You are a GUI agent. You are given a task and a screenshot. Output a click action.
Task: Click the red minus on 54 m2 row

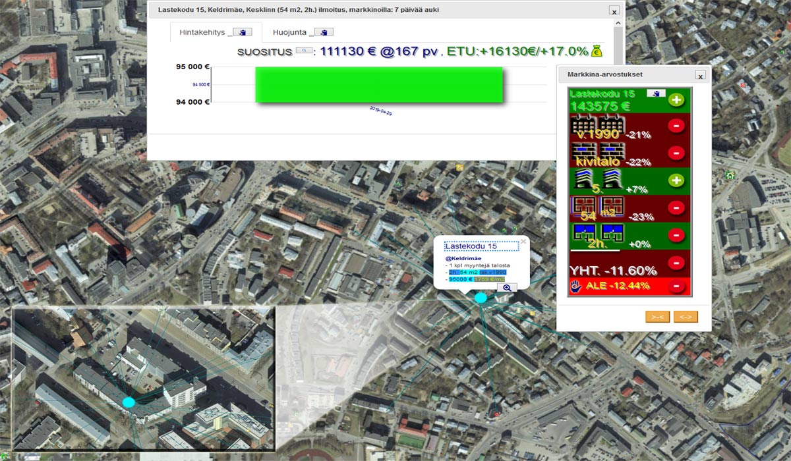click(x=676, y=207)
